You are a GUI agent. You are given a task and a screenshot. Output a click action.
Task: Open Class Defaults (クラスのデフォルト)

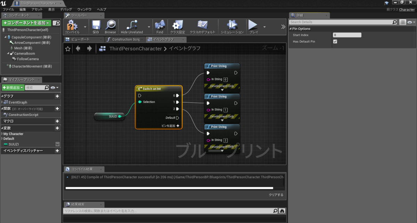(202, 27)
